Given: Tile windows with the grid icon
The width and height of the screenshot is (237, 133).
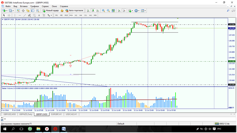Looking at the screenshot, I should click(x=113, y=10).
